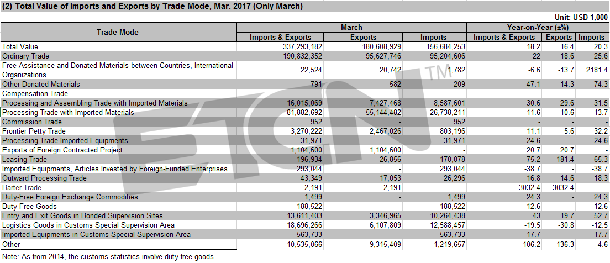The width and height of the screenshot is (610, 263).
Task: Select 'Processing Trade Imported Equipments' row label
Action: (x=65, y=140)
